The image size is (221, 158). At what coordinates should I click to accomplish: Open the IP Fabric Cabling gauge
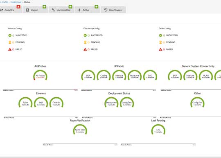point(104,76)
